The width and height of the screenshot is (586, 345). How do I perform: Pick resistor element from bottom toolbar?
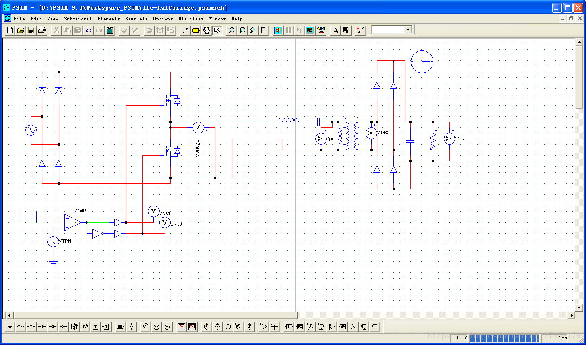(x=20, y=327)
